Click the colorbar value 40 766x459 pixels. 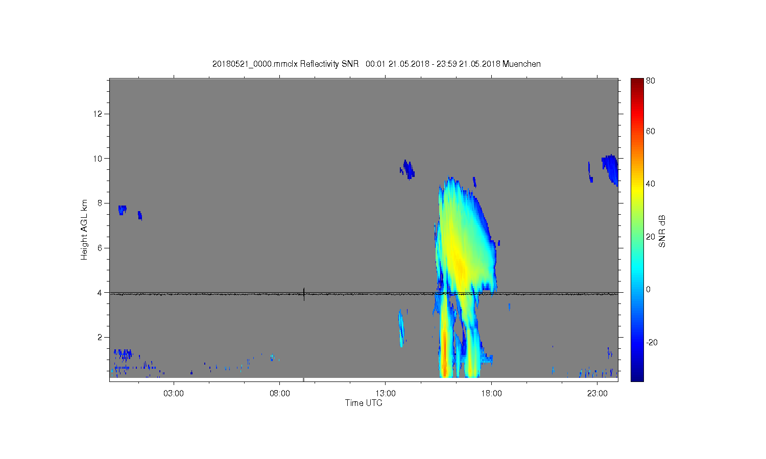pos(651,184)
